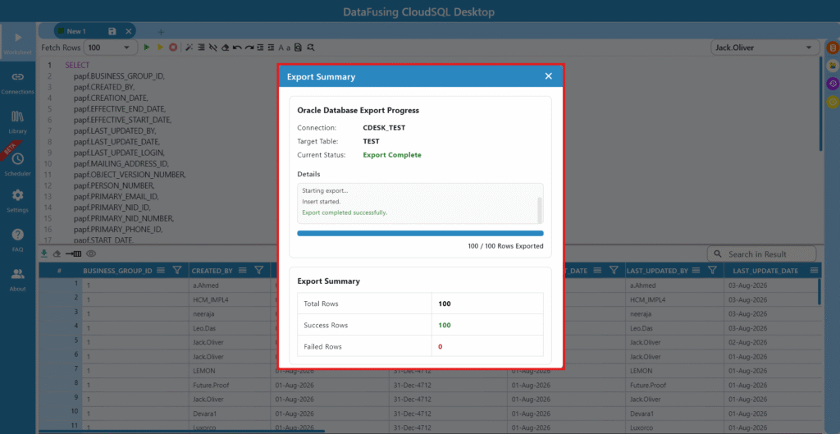Filter the BUSINESS_GROUP_ID column
The height and width of the screenshot is (434, 840).
(x=177, y=271)
